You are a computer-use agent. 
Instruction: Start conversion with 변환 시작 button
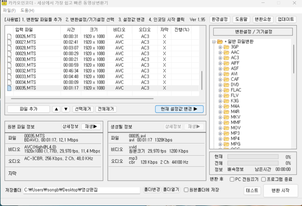[280, 191]
